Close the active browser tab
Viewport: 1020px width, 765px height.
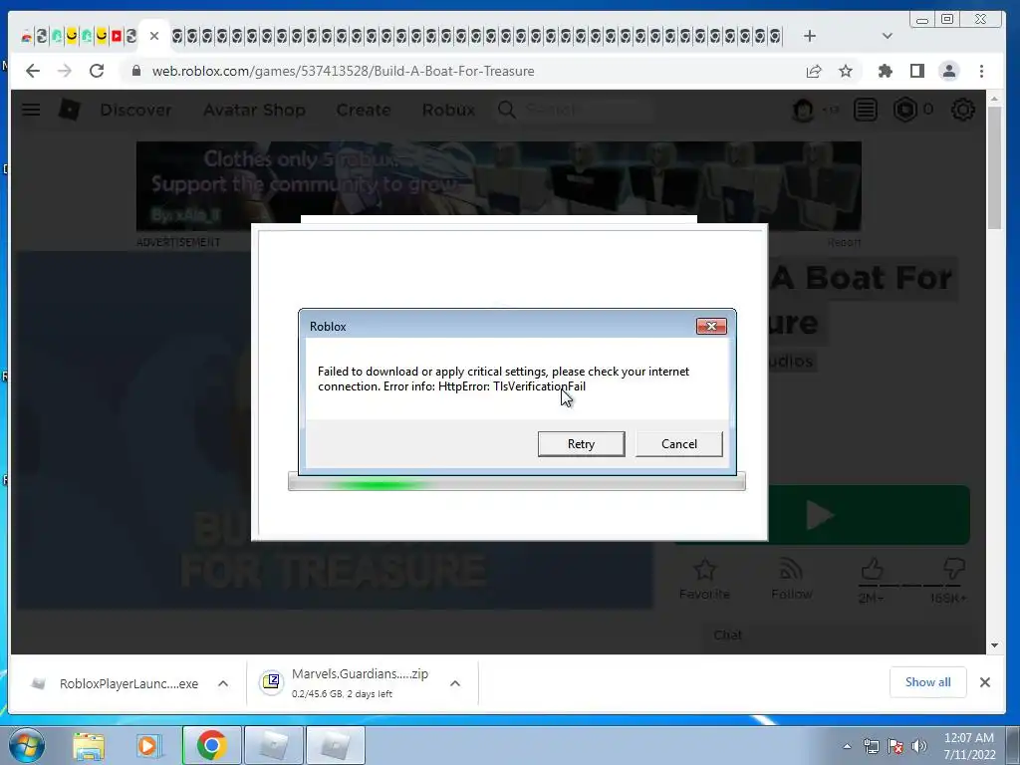(x=154, y=36)
